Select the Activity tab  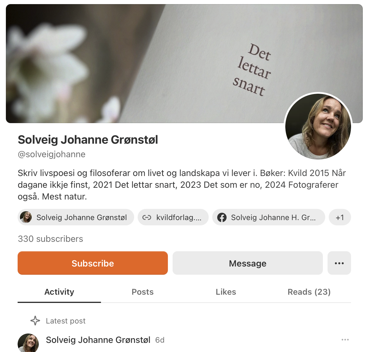tap(59, 292)
